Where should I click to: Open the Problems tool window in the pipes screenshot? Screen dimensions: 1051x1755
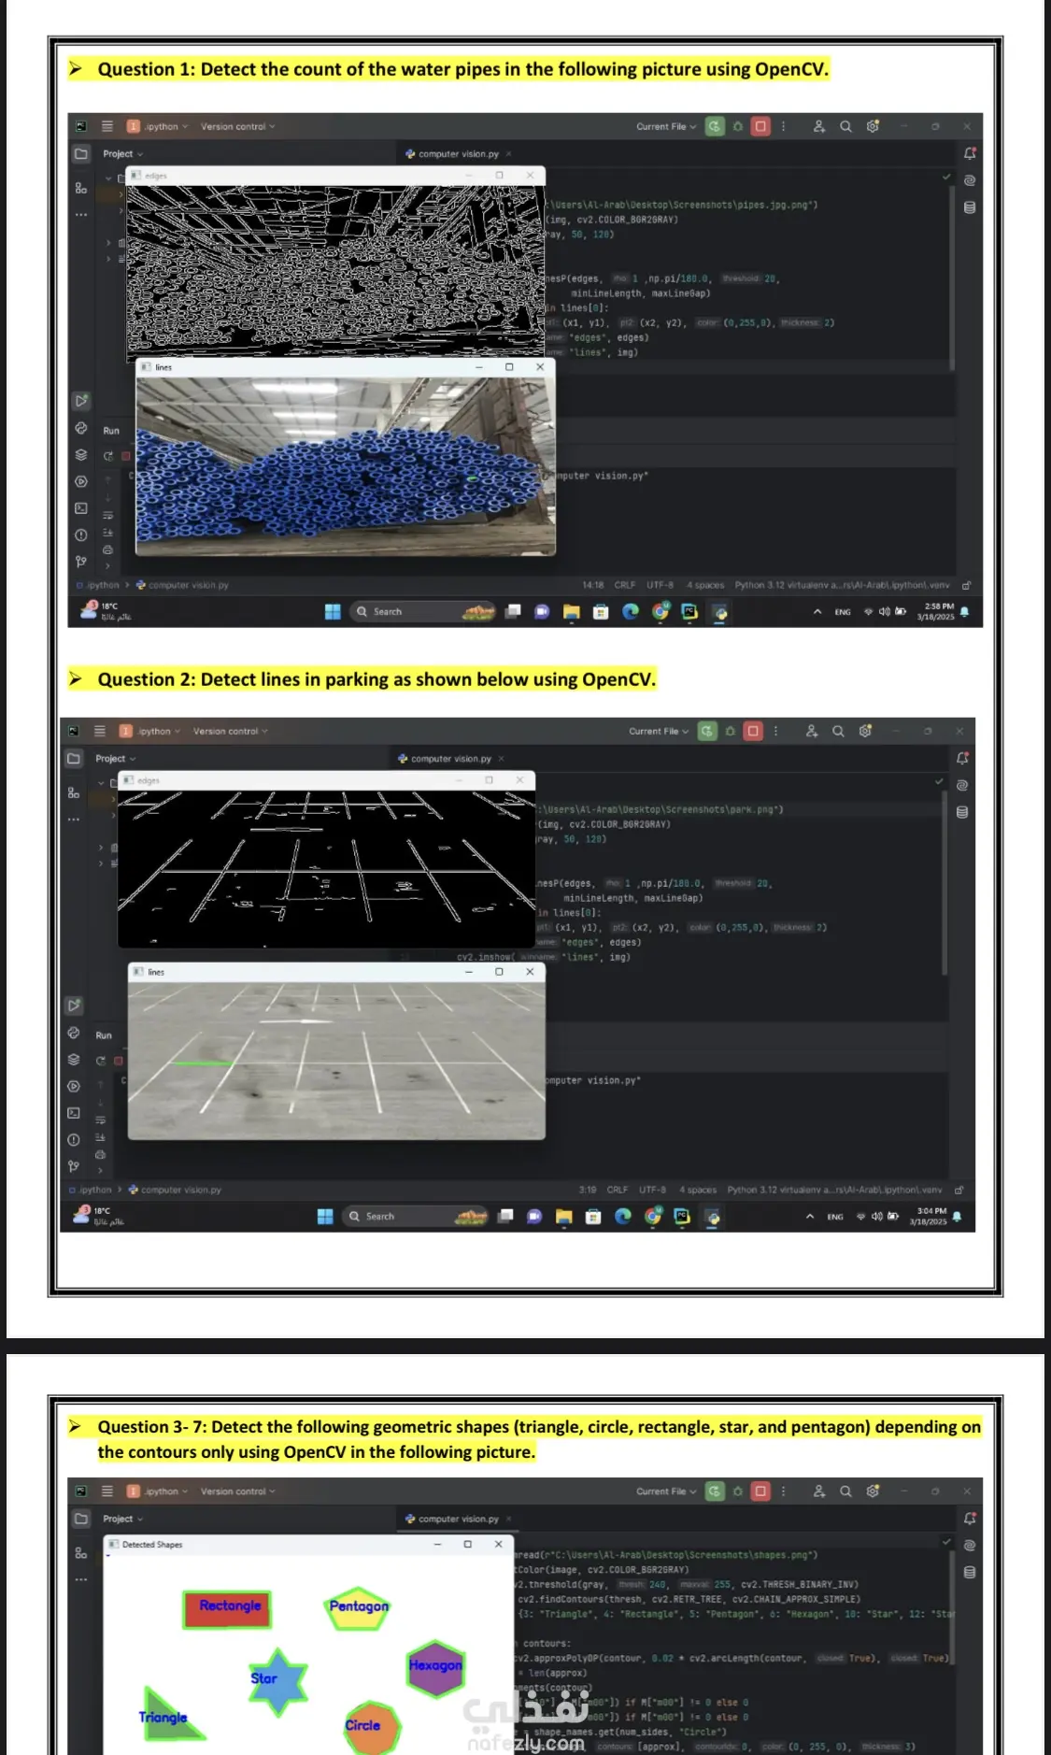[81, 535]
